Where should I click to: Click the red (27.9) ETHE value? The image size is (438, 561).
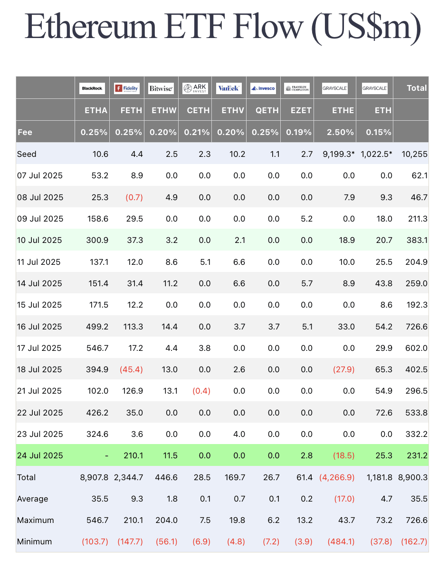coord(343,370)
